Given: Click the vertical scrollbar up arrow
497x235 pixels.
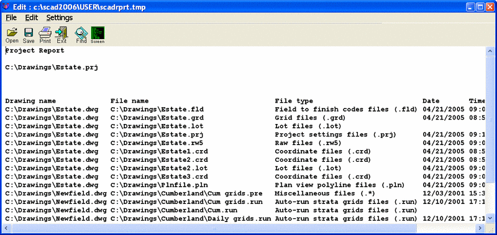Looking at the screenshot, I should [490, 51].
